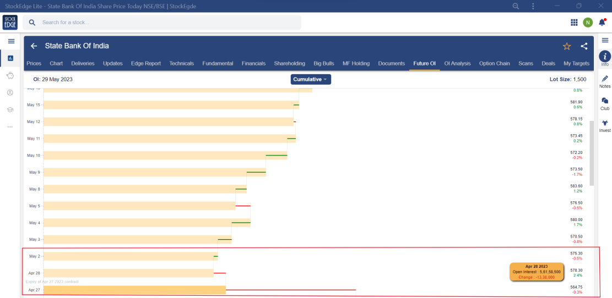Viewport: 612px width, 298px height.
Task: Open the right panel hamburger menu
Action: pos(605,40)
